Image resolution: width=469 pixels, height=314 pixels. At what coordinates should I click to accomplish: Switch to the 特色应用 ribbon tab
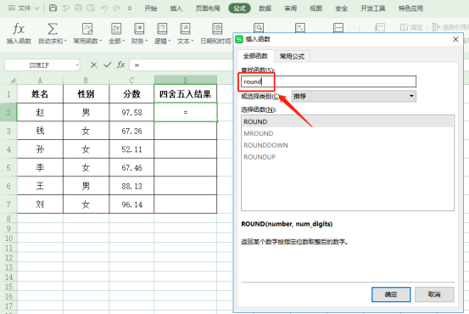[x=411, y=8]
